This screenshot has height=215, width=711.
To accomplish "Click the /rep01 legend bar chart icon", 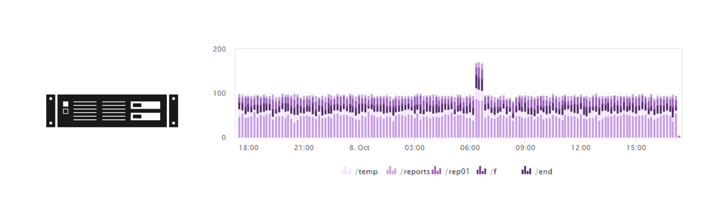I will coord(437,171).
